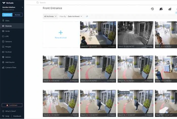Screen dimensions: 177x119
Task: Click the Add Device plus icon
Action: click(3, 62)
